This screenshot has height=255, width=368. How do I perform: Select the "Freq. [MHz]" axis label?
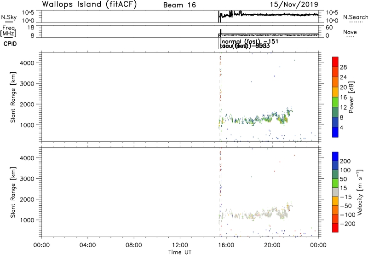[x=9, y=31]
